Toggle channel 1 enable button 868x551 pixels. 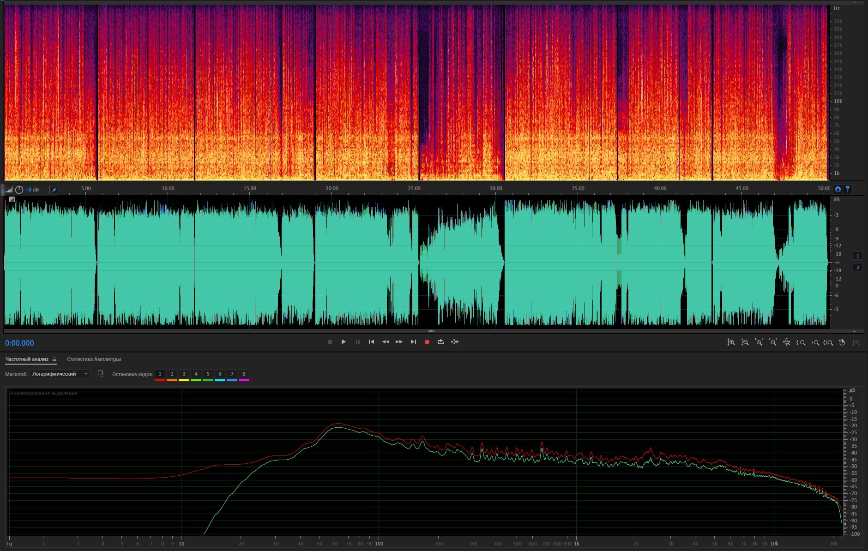pyautogui.click(x=857, y=256)
